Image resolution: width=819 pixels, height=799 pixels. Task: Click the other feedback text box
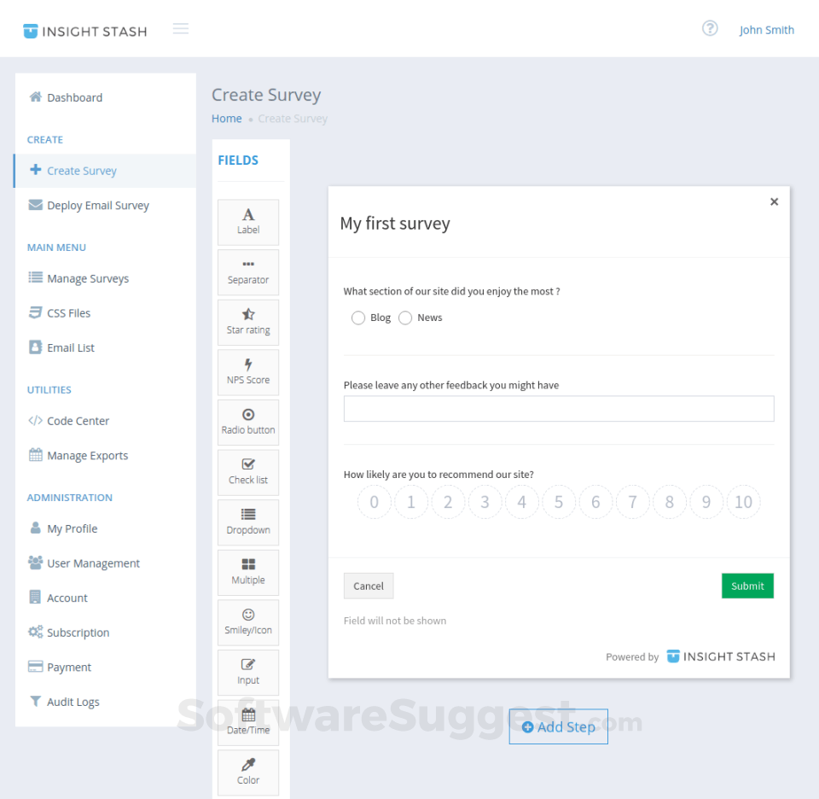tap(559, 409)
